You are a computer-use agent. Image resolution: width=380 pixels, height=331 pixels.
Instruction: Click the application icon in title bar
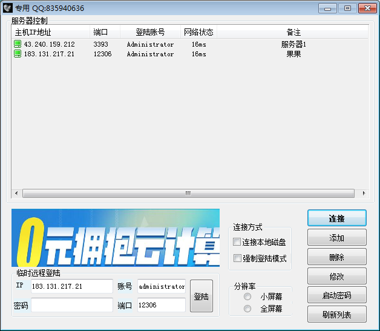pos(7,8)
